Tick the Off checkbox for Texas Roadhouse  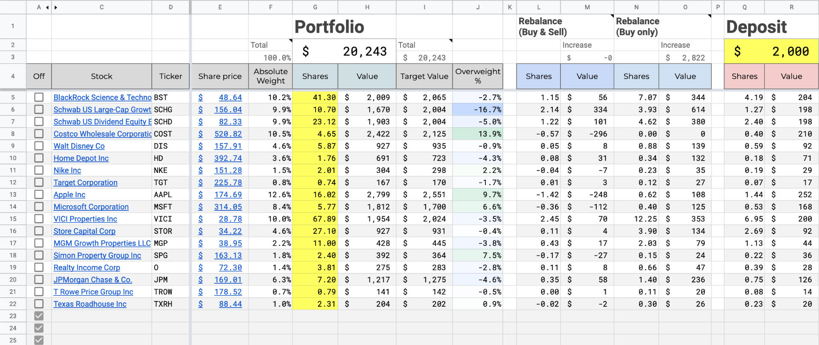39,304
